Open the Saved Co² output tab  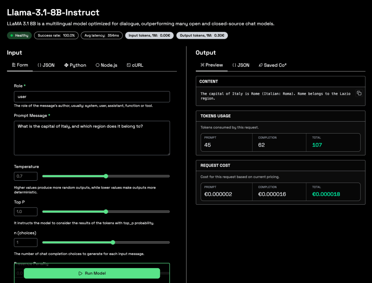tap(272, 65)
